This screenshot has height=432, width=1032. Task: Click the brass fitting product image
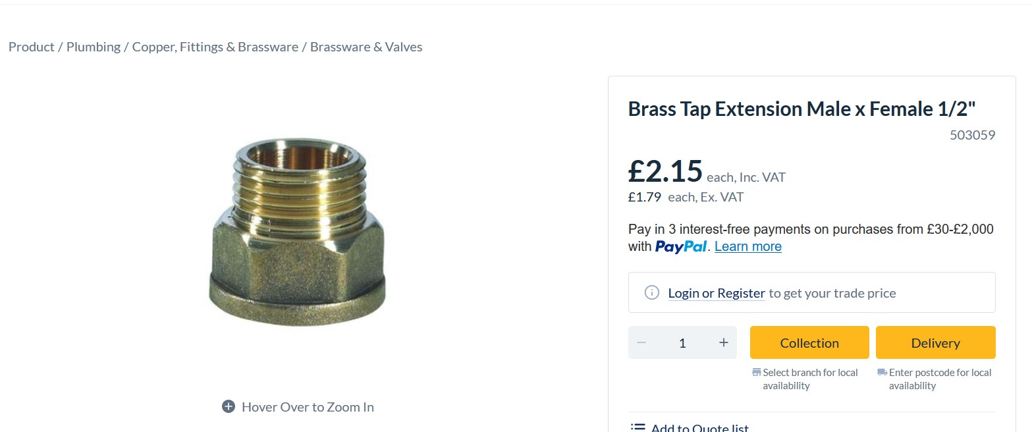pyautogui.click(x=298, y=230)
